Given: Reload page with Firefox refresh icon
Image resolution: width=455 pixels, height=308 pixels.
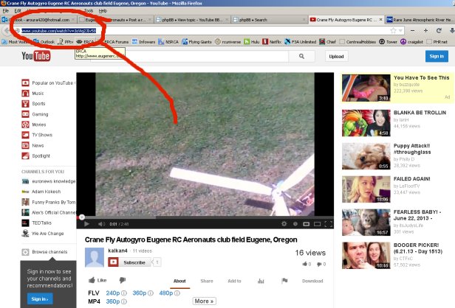Looking at the screenshot, I should pos(439,30).
